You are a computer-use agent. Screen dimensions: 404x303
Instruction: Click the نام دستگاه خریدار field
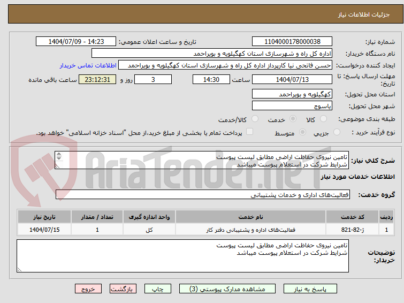tap(212, 54)
